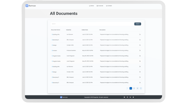Go to pagination page 3
This screenshot has height=104, width=186.
(x=137, y=88)
